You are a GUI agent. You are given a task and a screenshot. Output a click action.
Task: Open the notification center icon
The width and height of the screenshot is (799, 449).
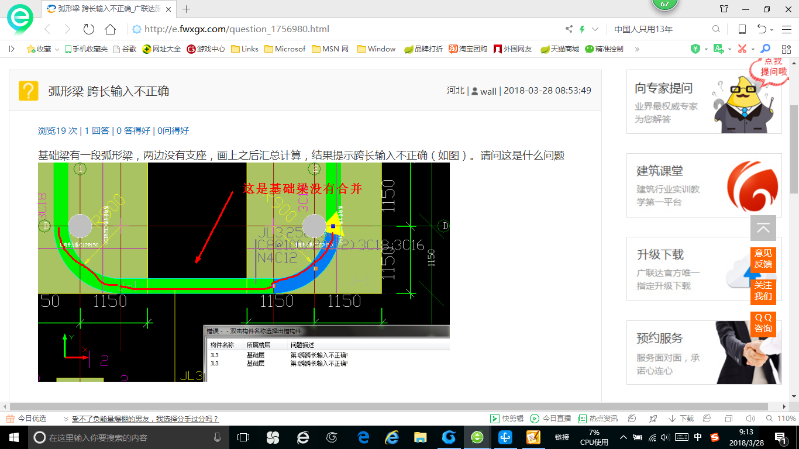pos(781,437)
